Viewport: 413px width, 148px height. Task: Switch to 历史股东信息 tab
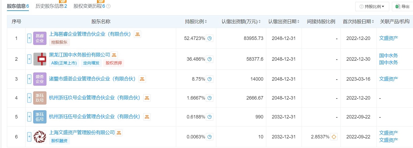click(51, 6)
